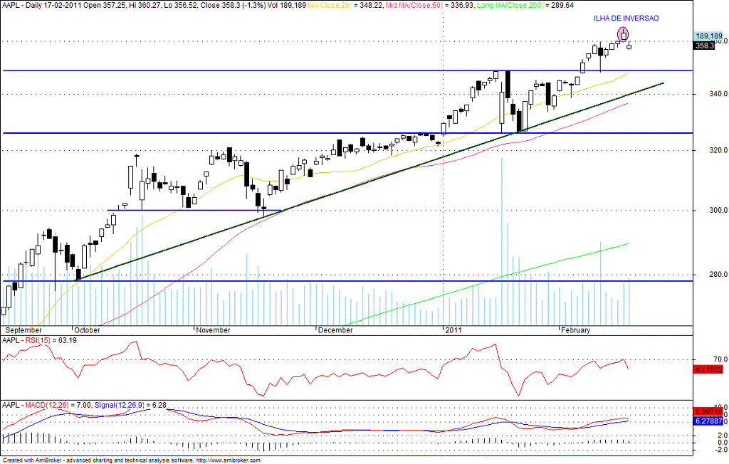Click the 'Signal(12,26,9) = 6.28' label
729x464 pixels.
point(130,405)
